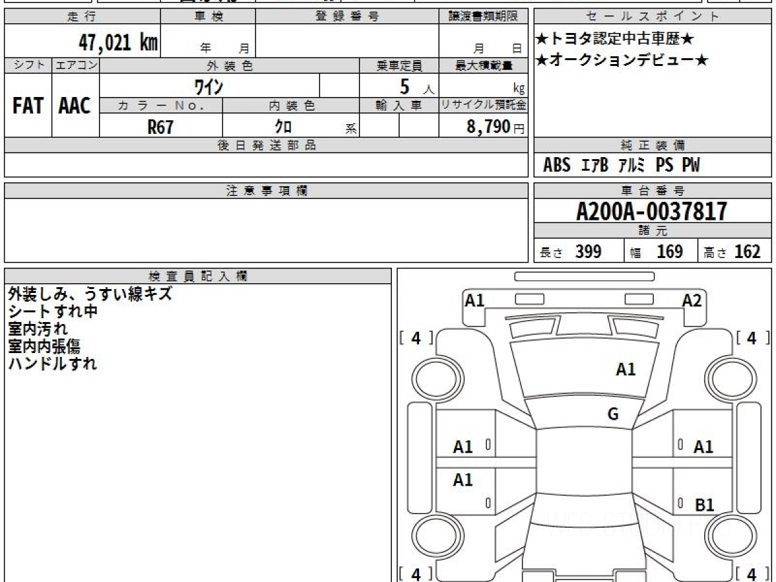Viewport: 776px width, 582px height.
Task: Click the PS equipment label
Action: (665, 166)
